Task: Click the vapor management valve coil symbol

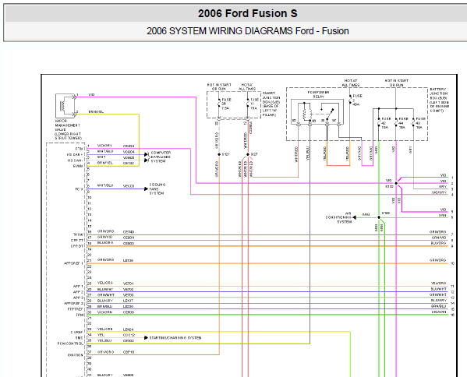Action: click(62, 106)
